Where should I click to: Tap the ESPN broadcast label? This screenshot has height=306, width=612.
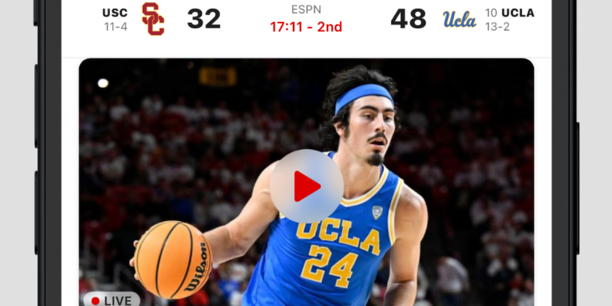tap(306, 10)
